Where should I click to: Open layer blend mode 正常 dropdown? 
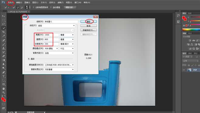191,61
